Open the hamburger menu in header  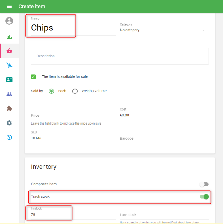click(x=9, y=7)
